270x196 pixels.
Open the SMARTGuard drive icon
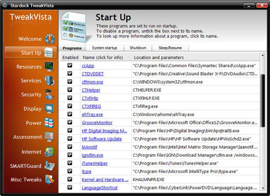[x=50, y=166]
